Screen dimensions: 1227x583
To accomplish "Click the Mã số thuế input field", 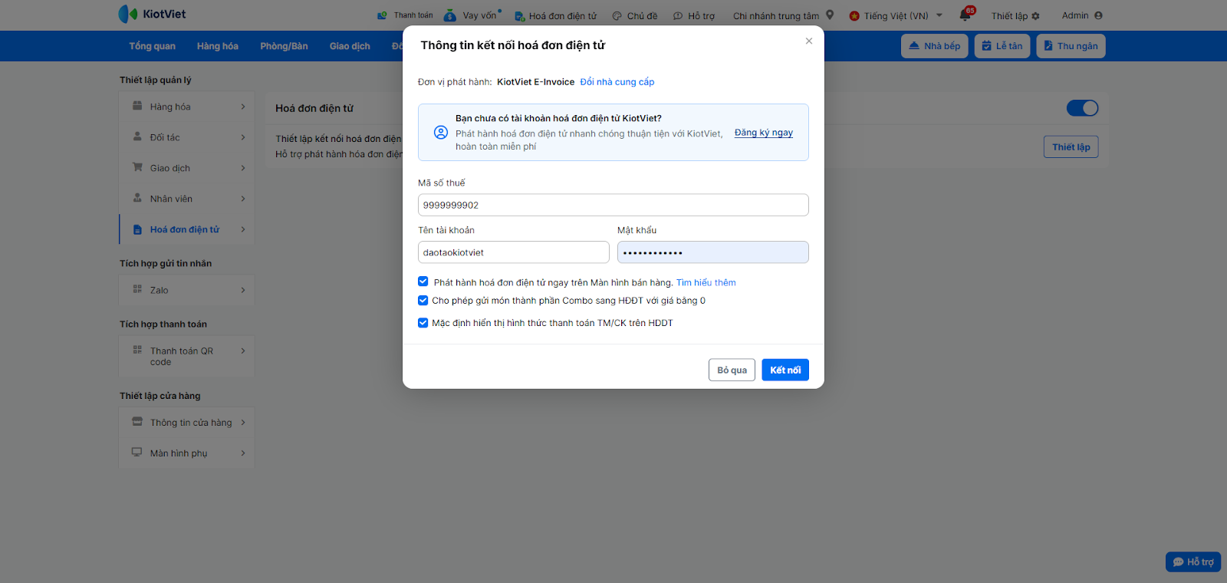I will coord(613,205).
